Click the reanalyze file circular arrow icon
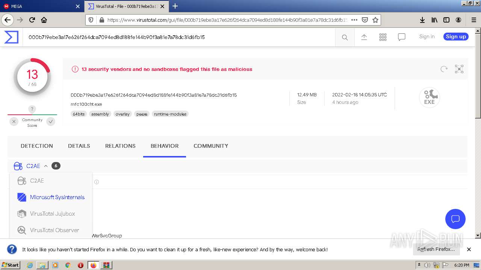 click(x=444, y=69)
